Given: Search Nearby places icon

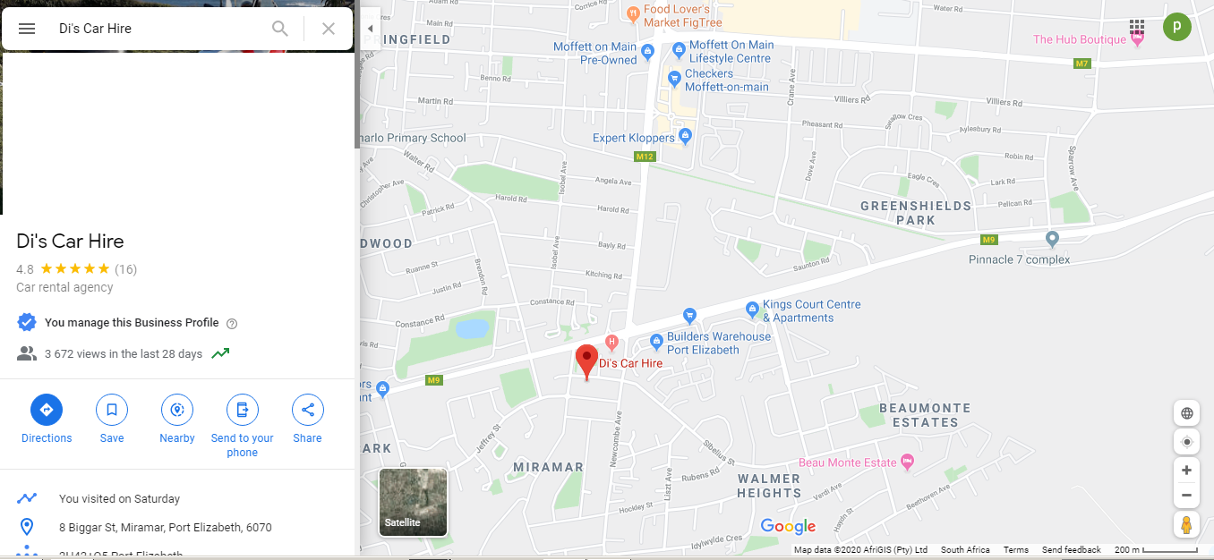Looking at the screenshot, I should point(177,411).
